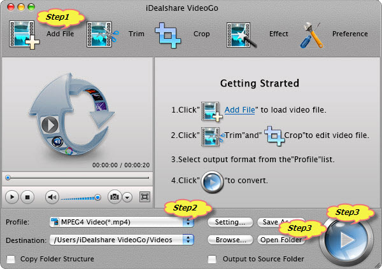382x269 pixels.
Task: Click the Getting Strarted heading
Action: pyautogui.click(x=260, y=83)
